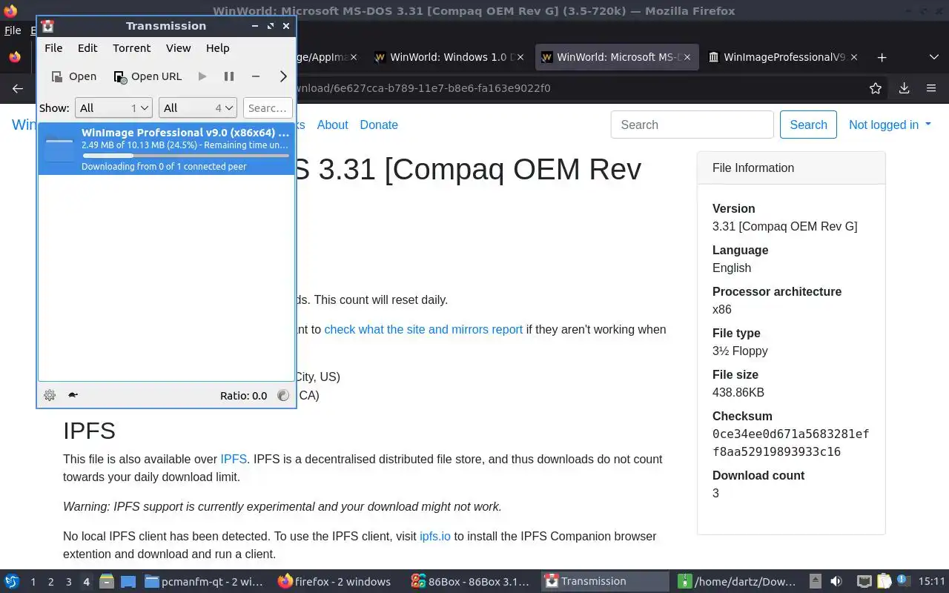Toggle turtle alternative speed limits

pos(73,395)
